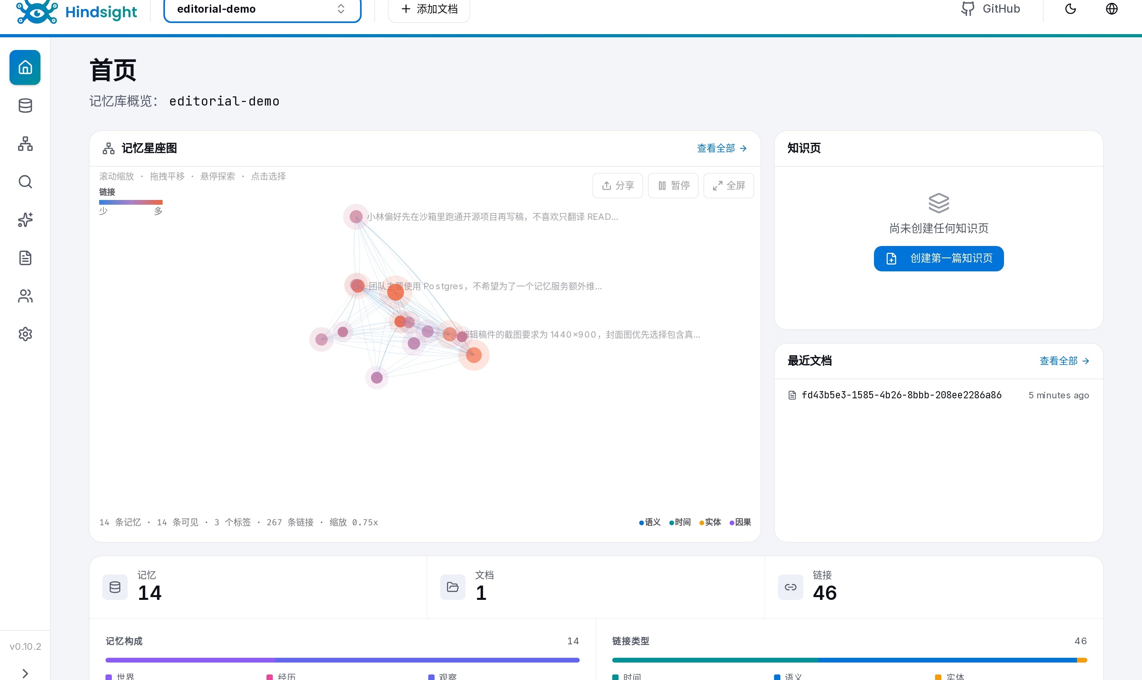This screenshot has height=680, width=1142.
Task: Click the 添加文档 button
Action: pos(429,9)
